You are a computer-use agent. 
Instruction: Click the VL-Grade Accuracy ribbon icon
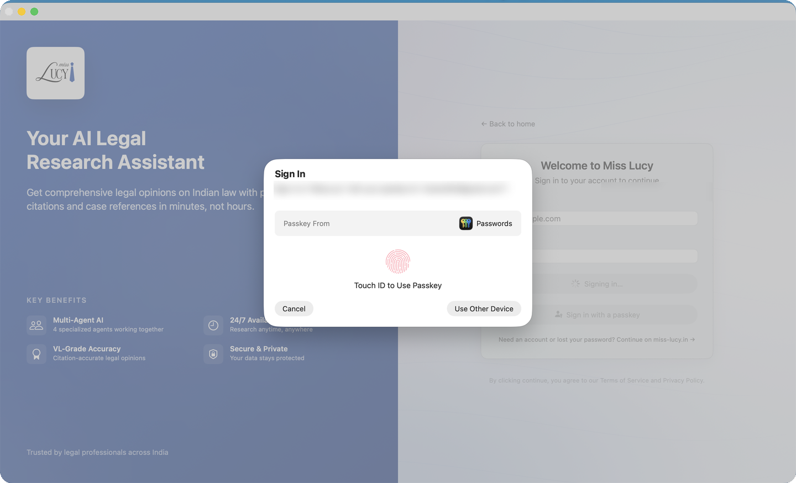(x=36, y=354)
